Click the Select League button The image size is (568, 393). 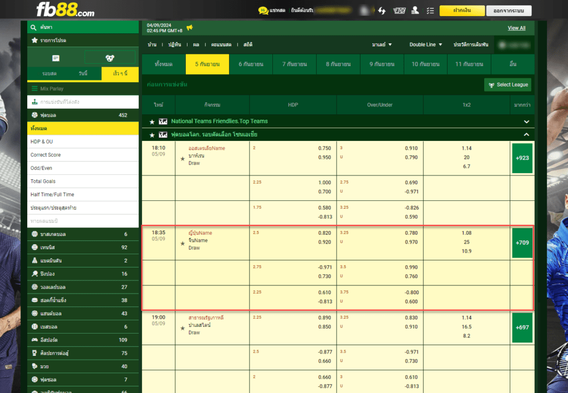click(x=508, y=85)
